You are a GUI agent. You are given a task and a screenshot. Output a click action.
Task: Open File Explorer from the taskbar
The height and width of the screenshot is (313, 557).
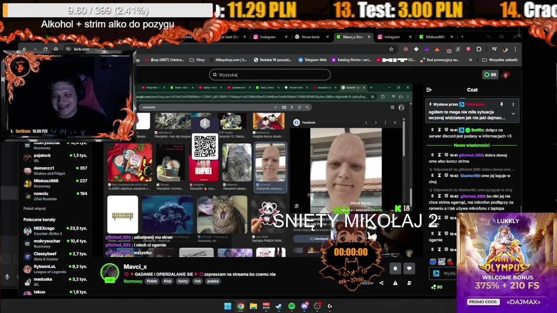click(x=253, y=306)
